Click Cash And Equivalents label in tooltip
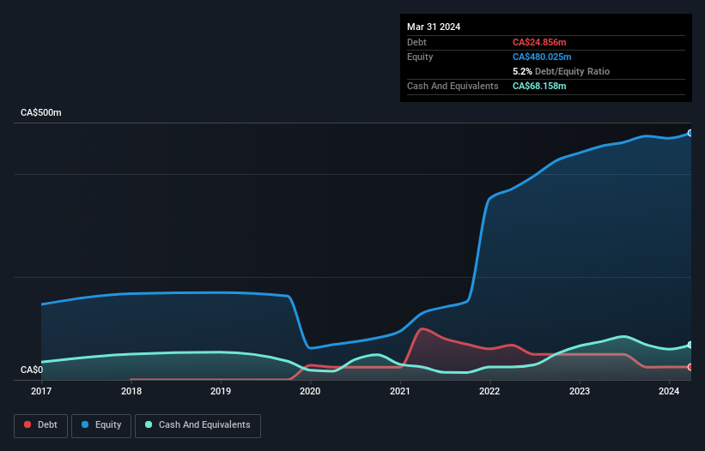705x451 pixels. click(x=453, y=86)
